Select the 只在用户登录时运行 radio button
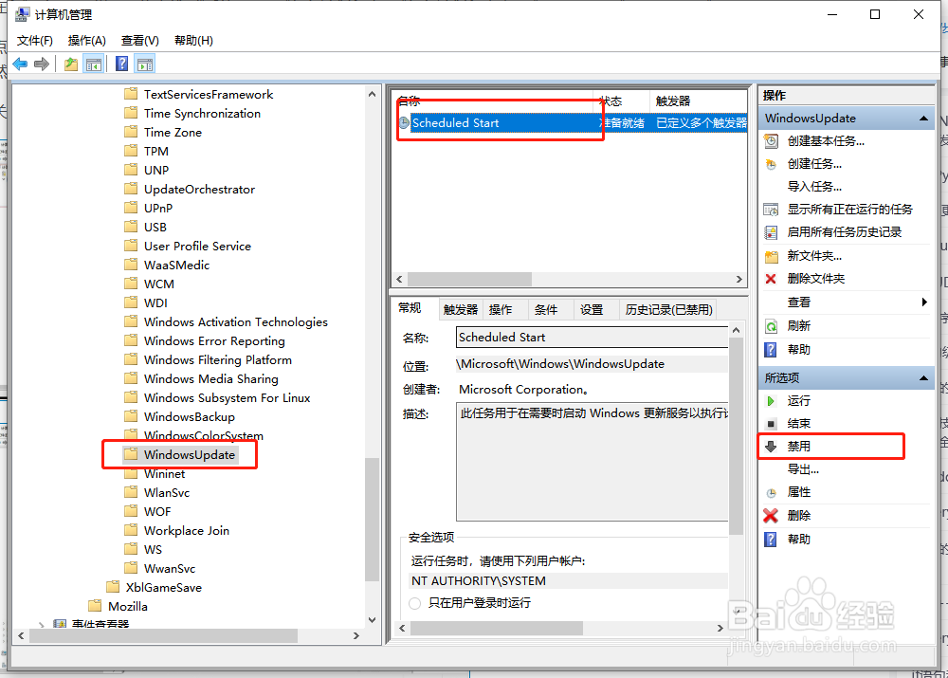 coord(415,603)
